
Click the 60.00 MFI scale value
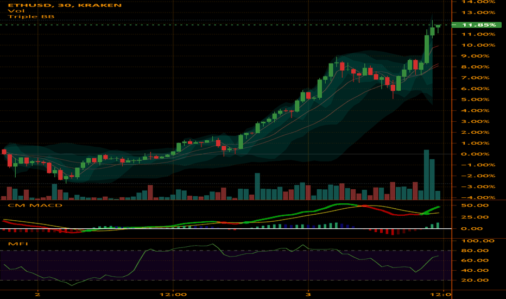(475, 260)
